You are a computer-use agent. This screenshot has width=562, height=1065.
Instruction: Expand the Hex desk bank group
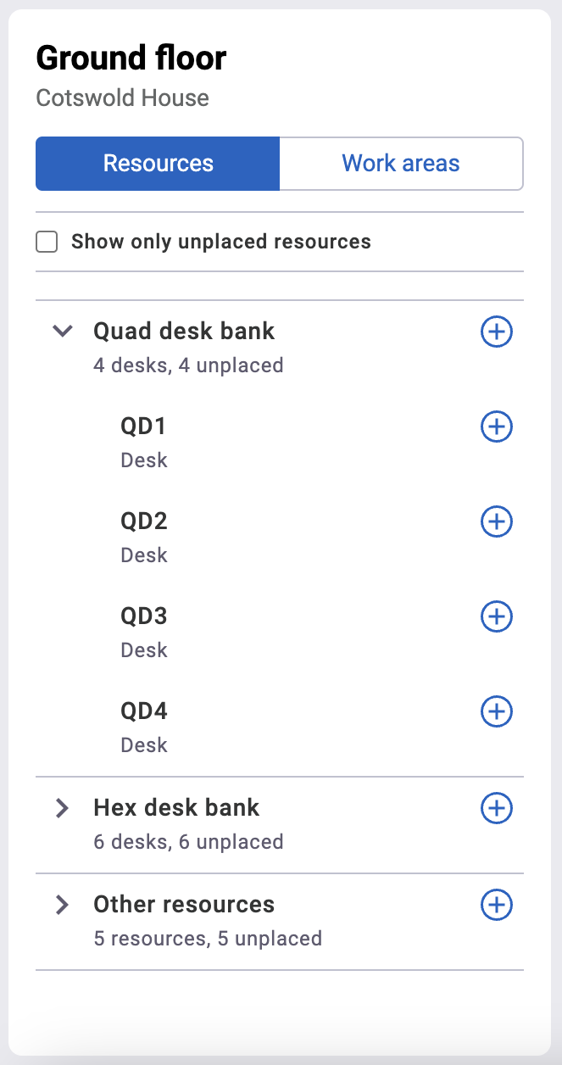point(62,808)
